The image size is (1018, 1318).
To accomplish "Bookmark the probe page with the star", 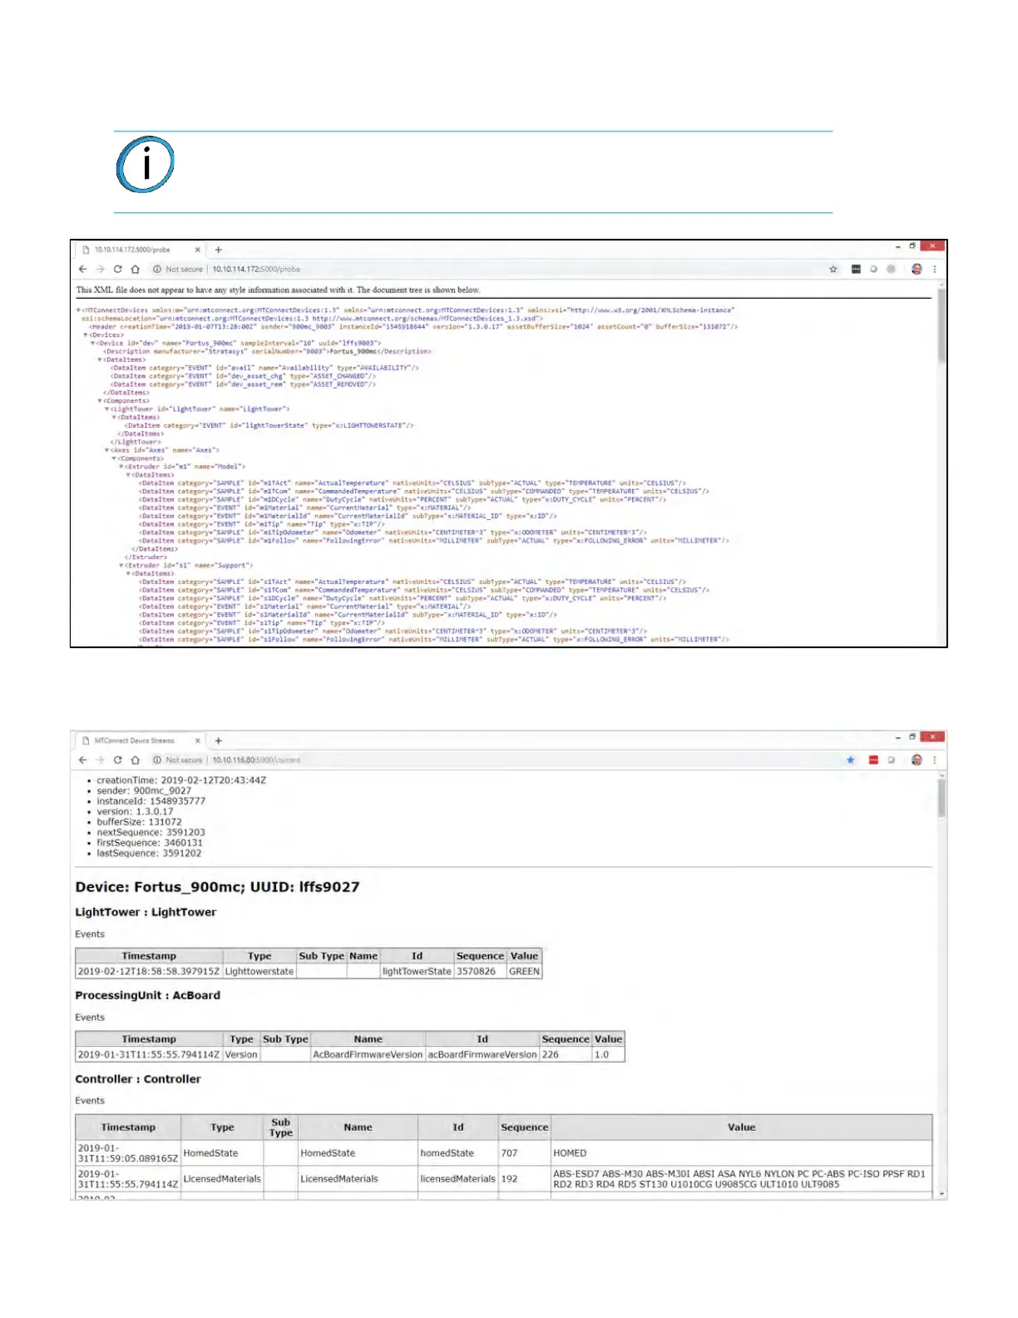I will [x=833, y=270].
